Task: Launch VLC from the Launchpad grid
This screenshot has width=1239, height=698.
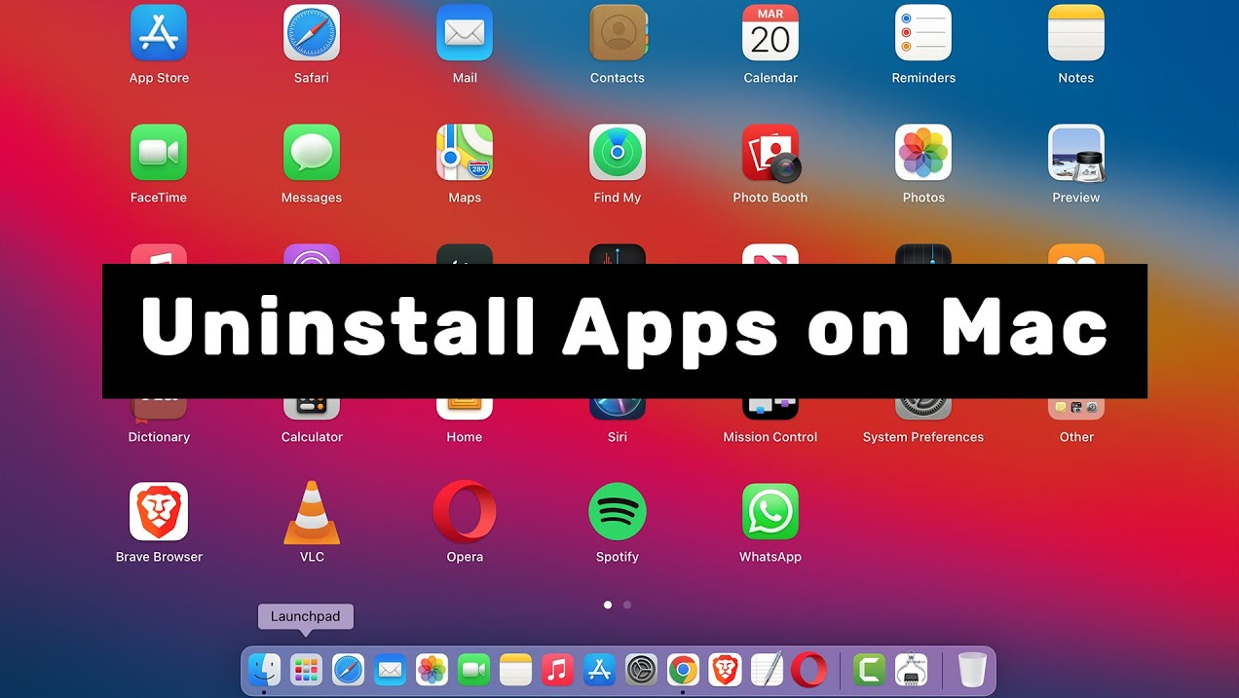Action: click(312, 512)
